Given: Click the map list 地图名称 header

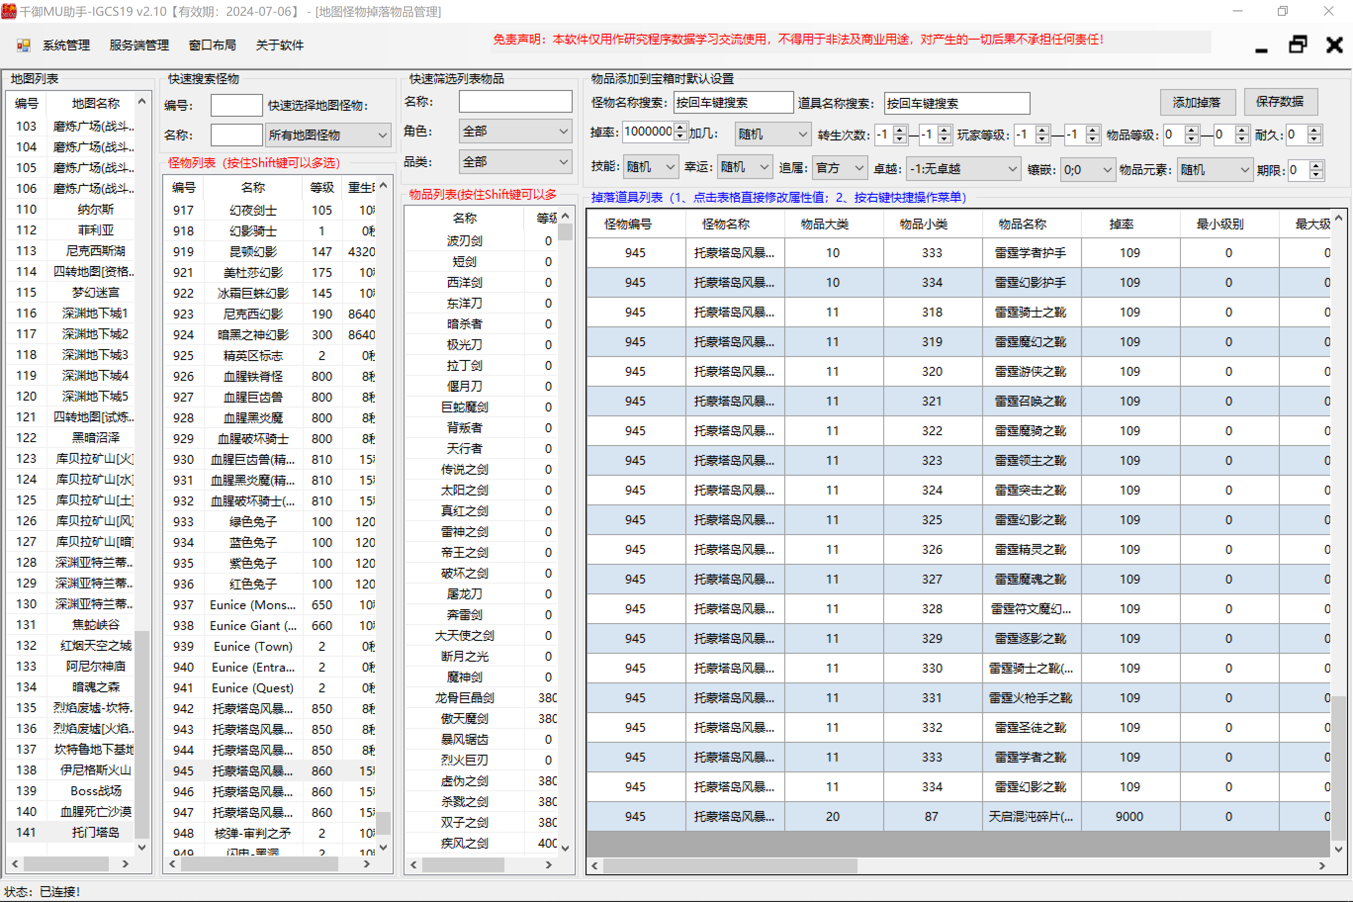Looking at the screenshot, I should [x=95, y=103].
